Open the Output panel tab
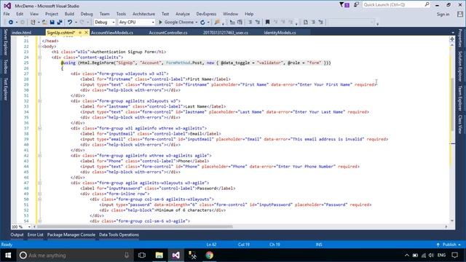Screen dimensions: 466x262 coord(17,234)
